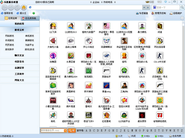Open 美眉麻将 game icon
Viewport: 185px width, 138px height.
tap(71, 85)
